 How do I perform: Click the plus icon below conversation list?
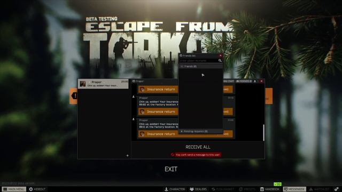click(127, 155)
